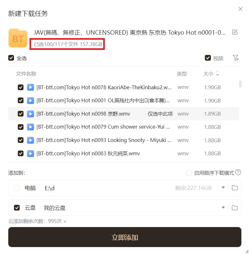249x255 pixels.
Task: Toggle the 全选 select-all checkbox
Action: pyautogui.click(x=11, y=58)
